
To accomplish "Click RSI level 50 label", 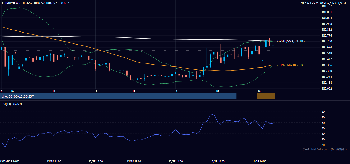I will pyautogui.click(x=323, y=128).
